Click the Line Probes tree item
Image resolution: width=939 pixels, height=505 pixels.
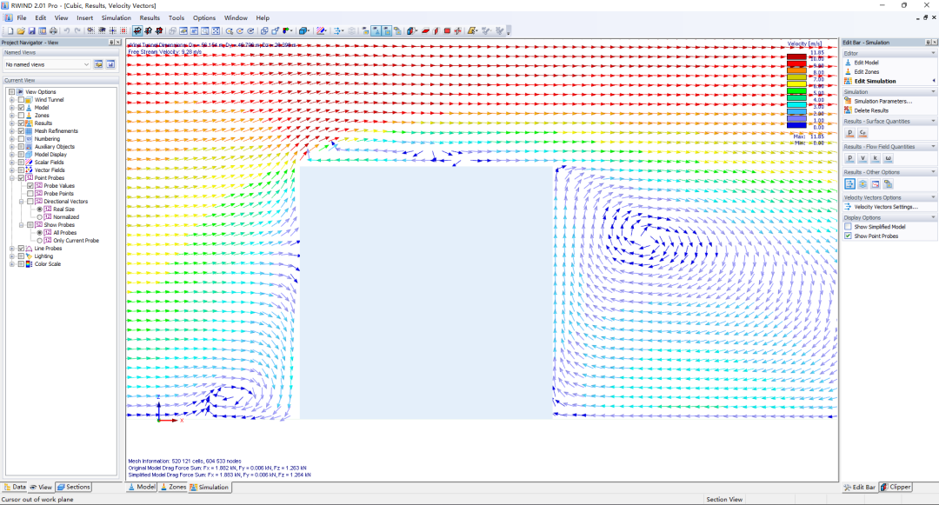point(48,249)
